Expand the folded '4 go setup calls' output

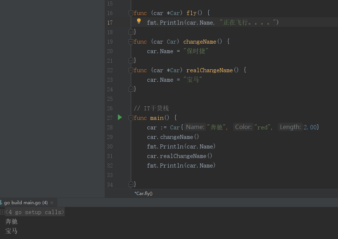[x=2, y=212]
